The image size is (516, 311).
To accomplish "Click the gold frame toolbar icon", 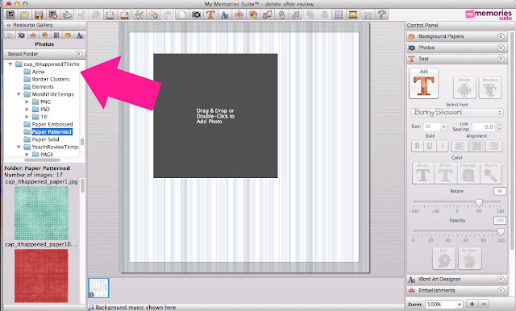I will [x=353, y=15].
